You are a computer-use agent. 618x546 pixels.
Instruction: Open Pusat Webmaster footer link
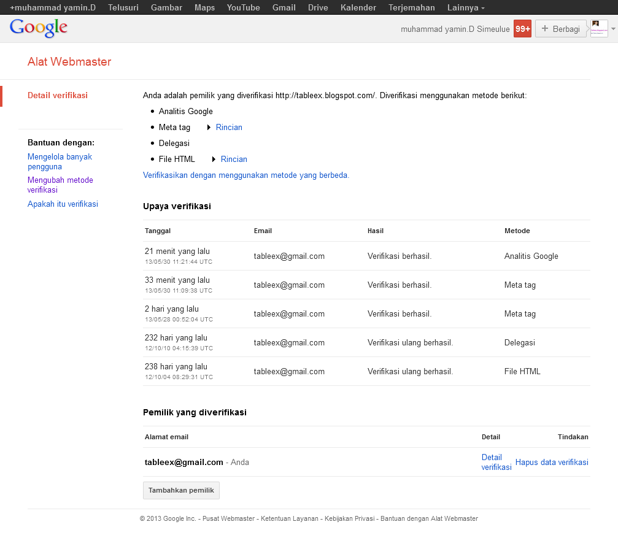228,518
